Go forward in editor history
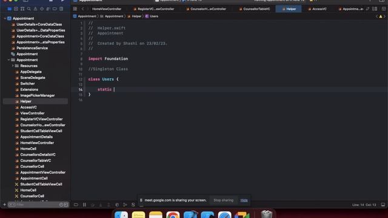 87,9
